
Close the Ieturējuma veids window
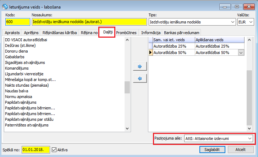pos(249,7)
